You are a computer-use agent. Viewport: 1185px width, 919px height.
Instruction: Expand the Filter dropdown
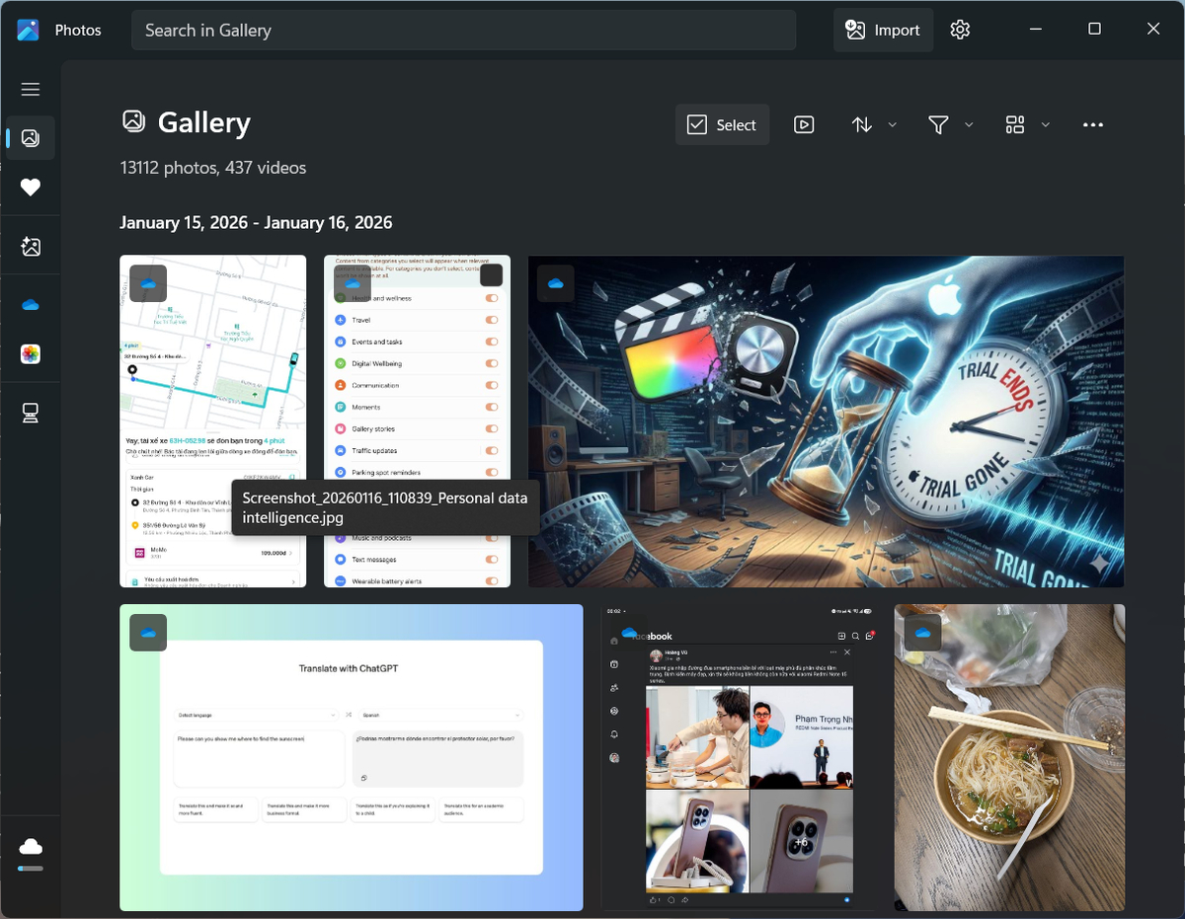[950, 124]
